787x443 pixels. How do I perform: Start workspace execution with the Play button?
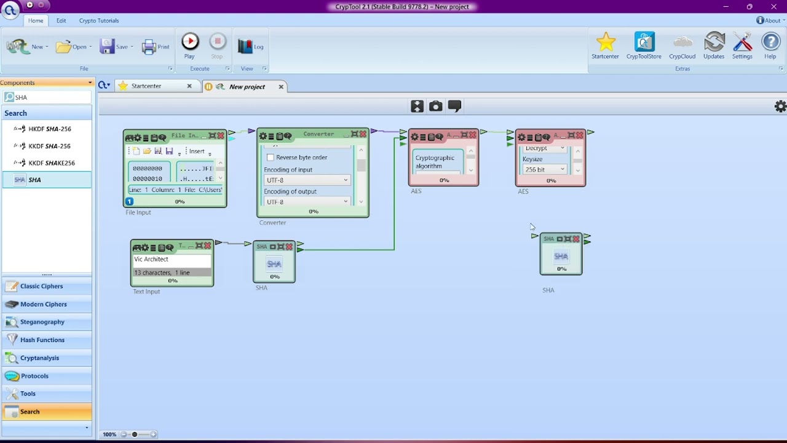[190, 46]
